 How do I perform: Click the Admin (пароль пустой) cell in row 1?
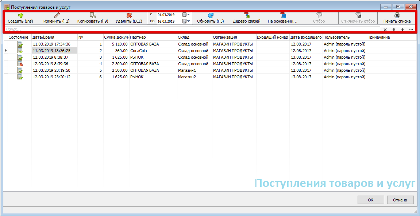tap(345, 44)
